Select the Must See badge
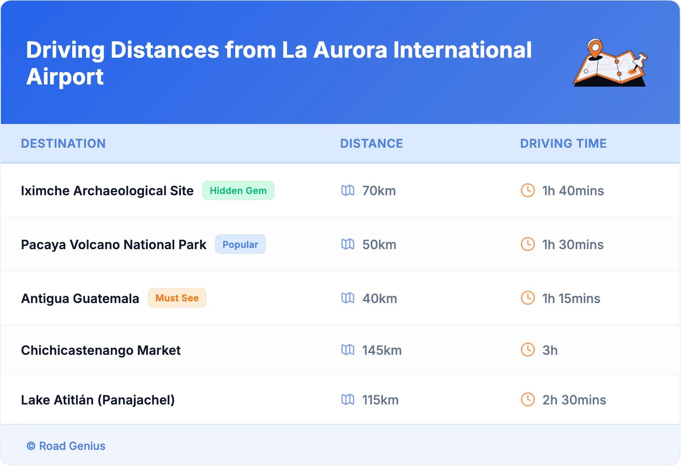 tap(177, 298)
